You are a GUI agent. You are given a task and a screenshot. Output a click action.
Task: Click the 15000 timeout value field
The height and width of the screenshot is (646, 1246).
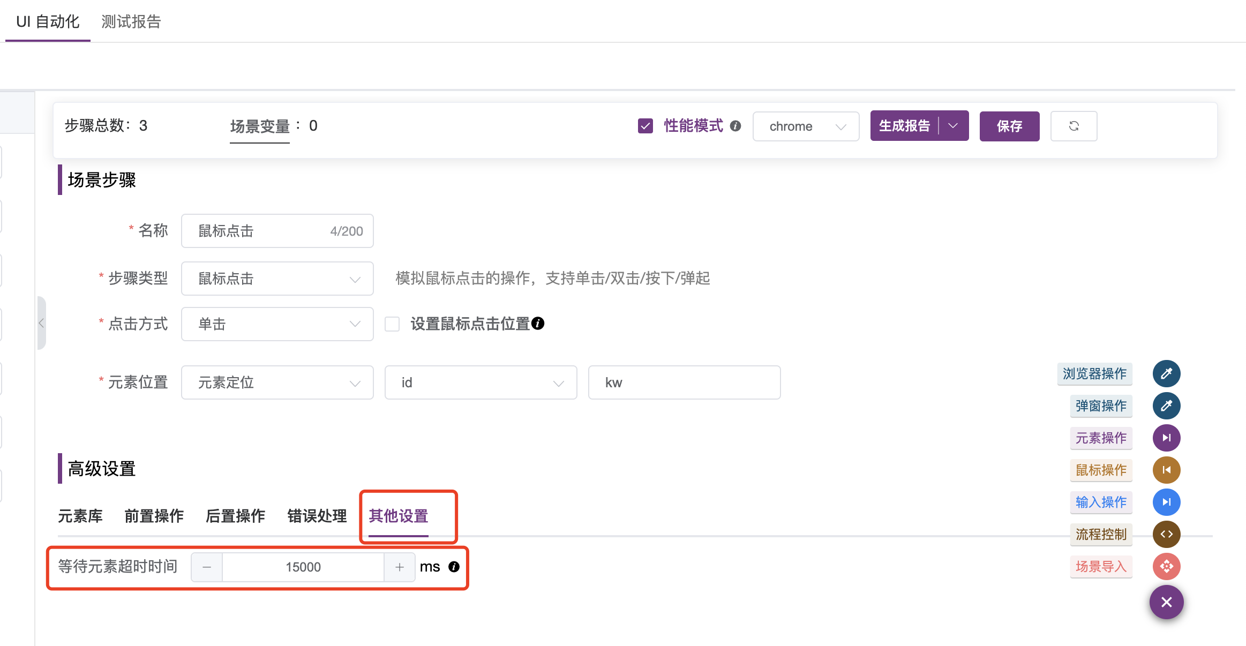click(x=303, y=567)
